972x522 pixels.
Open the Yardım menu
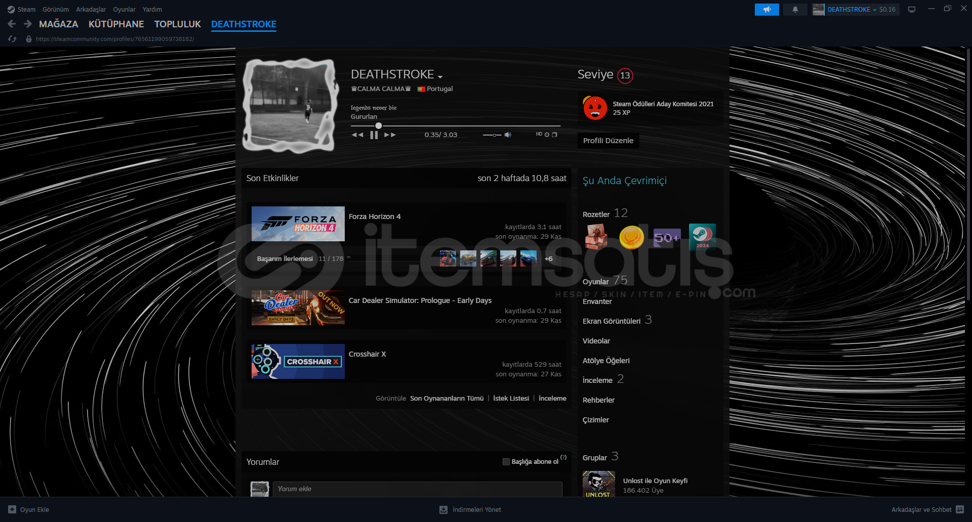[x=152, y=9]
